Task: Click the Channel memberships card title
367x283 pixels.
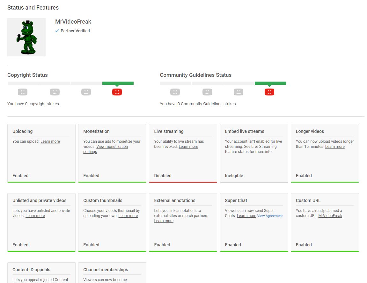Action: [x=106, y=270]
